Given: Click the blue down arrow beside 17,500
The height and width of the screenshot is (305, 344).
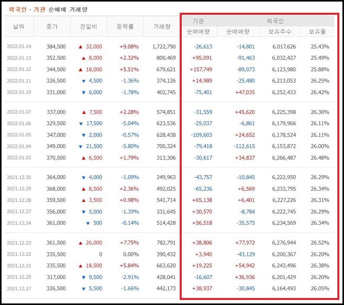Looking at the screenshot, I should click(x=81, y=124).
